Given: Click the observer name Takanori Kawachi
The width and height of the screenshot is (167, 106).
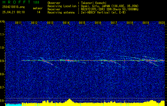Looking at the screenshot, I should click(93, 3).
